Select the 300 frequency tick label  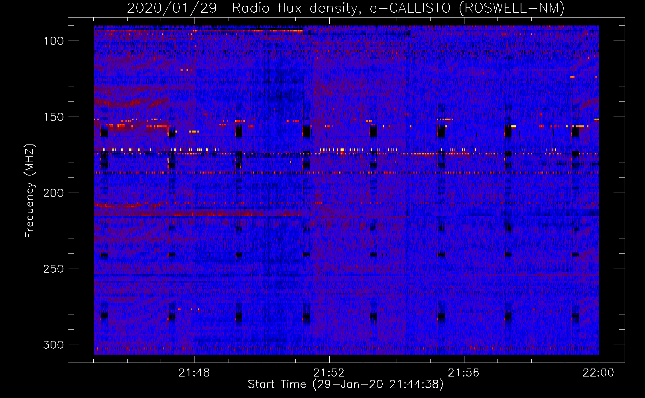pos(53,345)
